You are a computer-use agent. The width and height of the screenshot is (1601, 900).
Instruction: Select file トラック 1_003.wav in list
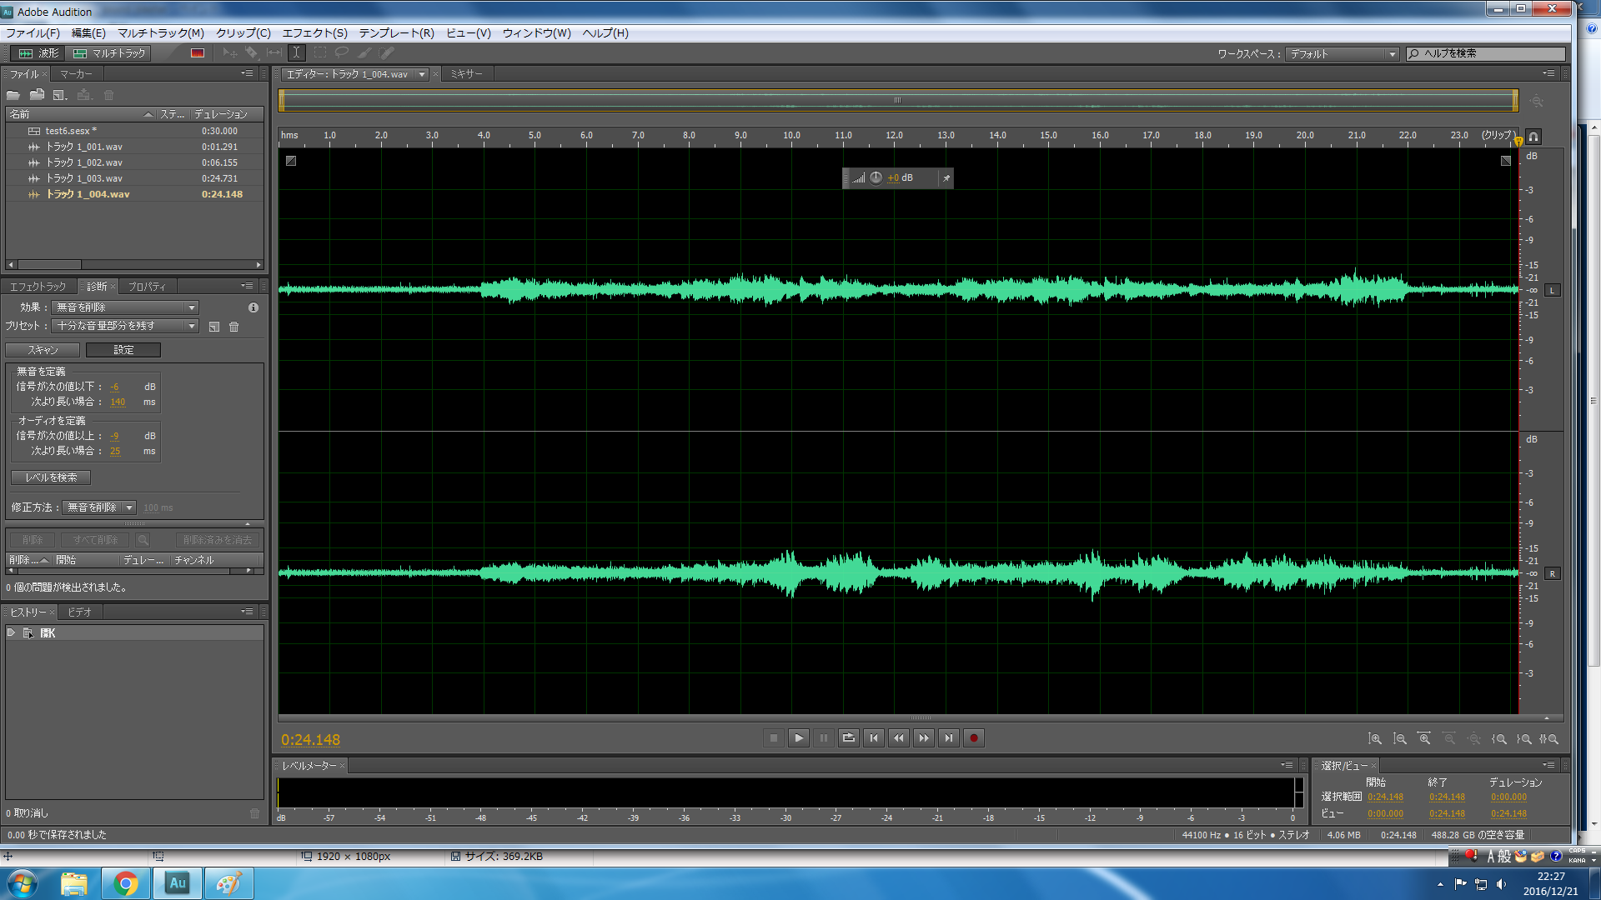point(135,178)
